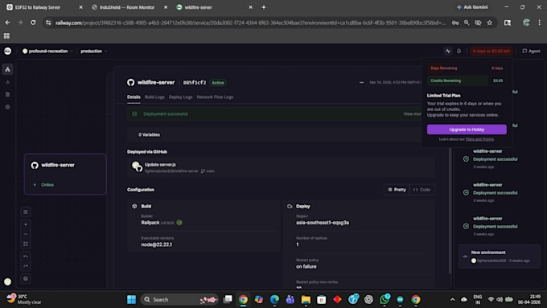Select the wildfire-server canvas card

(65, 174)
